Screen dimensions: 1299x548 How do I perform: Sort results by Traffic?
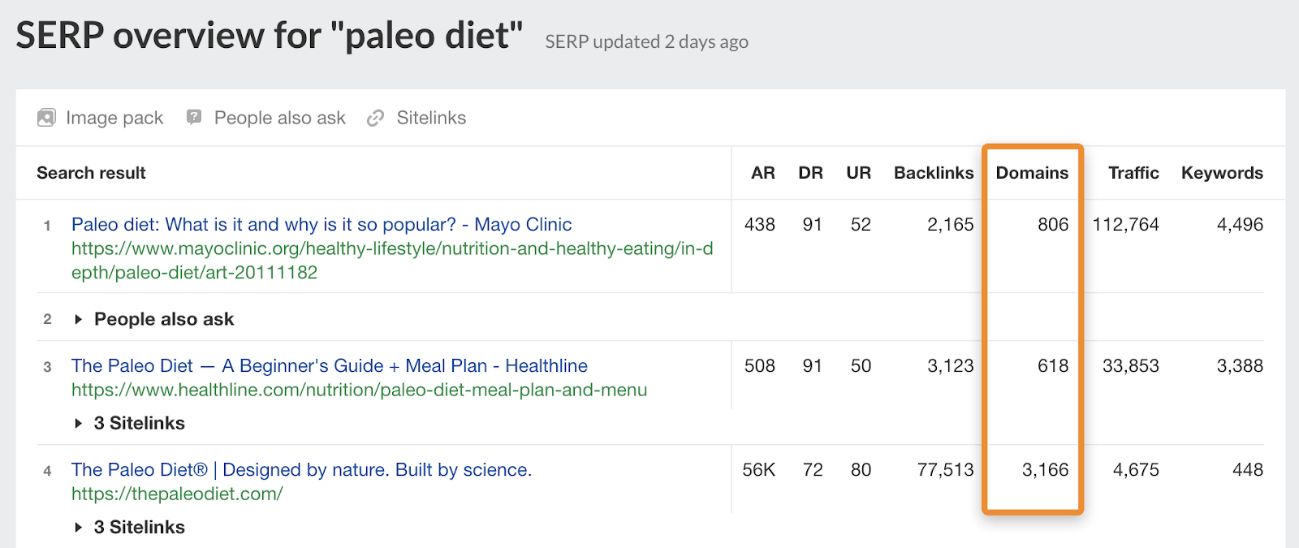click(1134, 172)
